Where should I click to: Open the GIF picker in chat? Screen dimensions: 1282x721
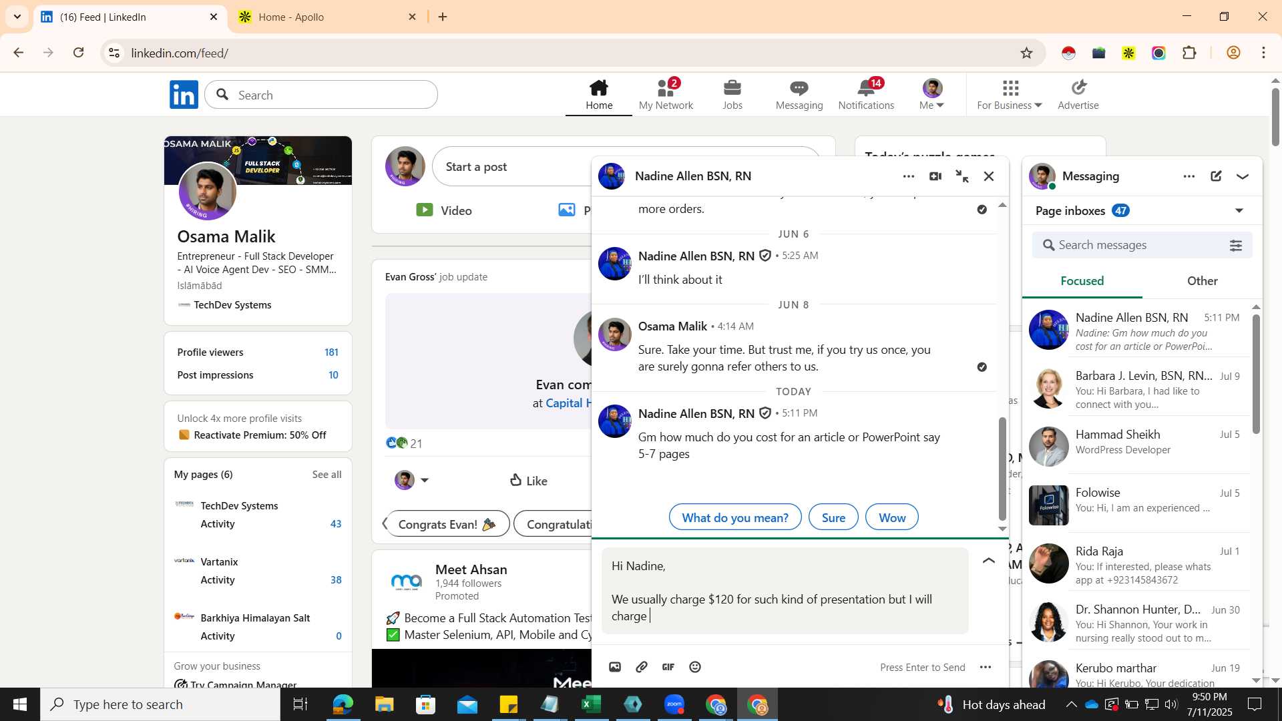pyautogui.click(x=668, y=667)
